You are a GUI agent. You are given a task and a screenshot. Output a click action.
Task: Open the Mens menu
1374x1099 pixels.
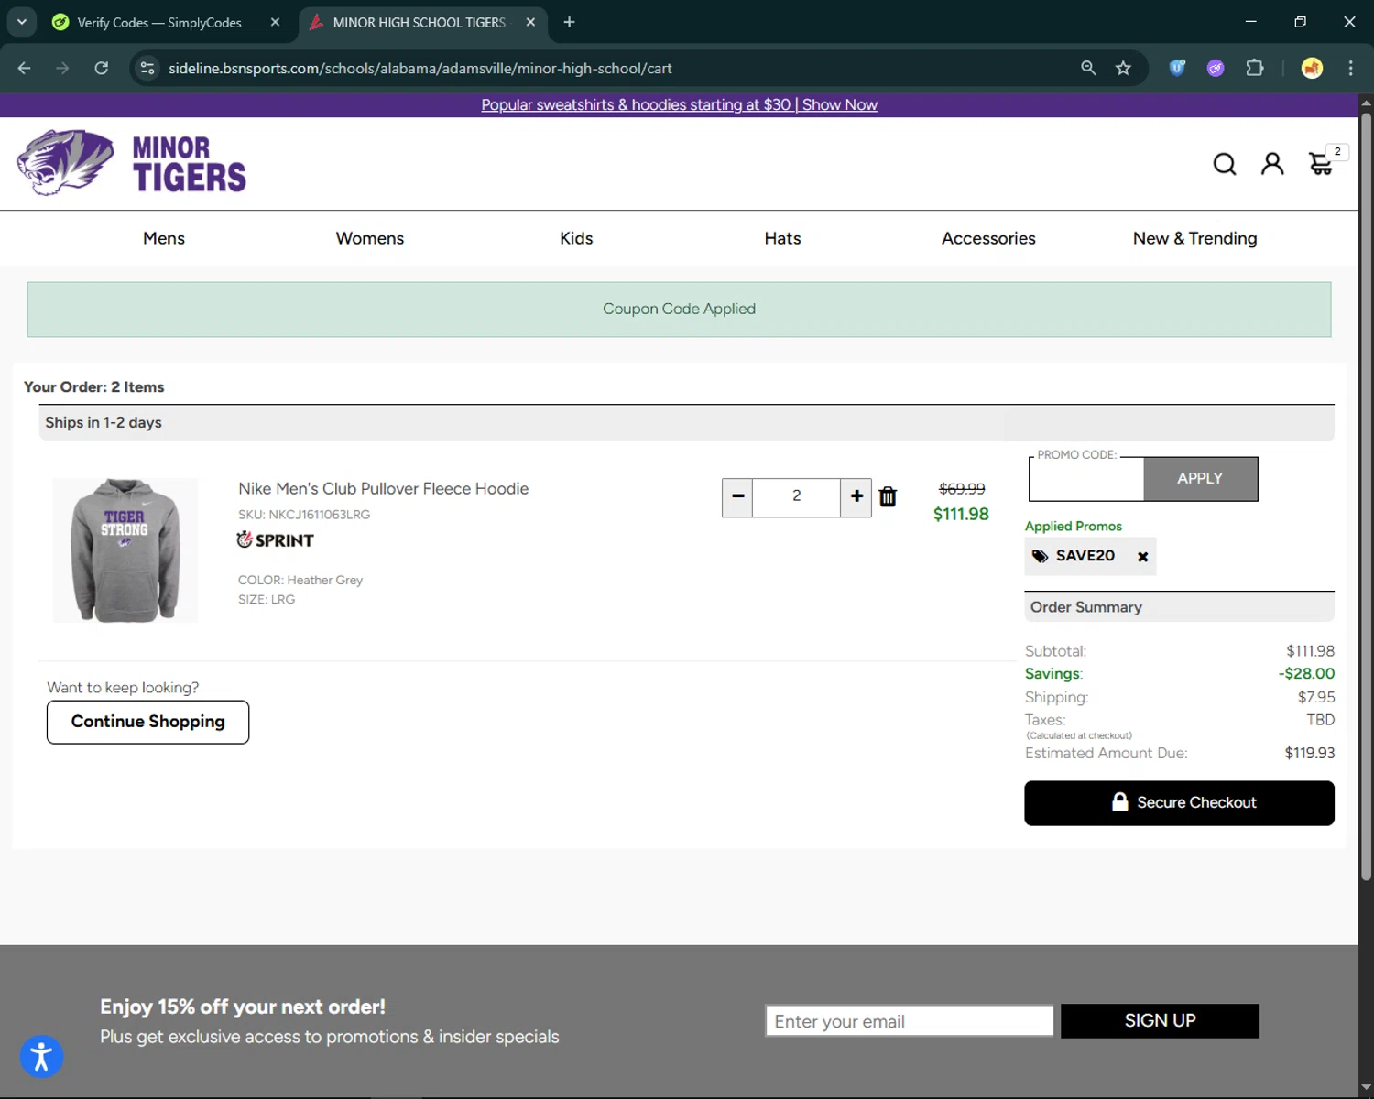pyautogui.click(x=164, y=238)
